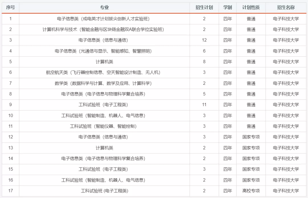Click the 招生名称 column header

[285, 8]
